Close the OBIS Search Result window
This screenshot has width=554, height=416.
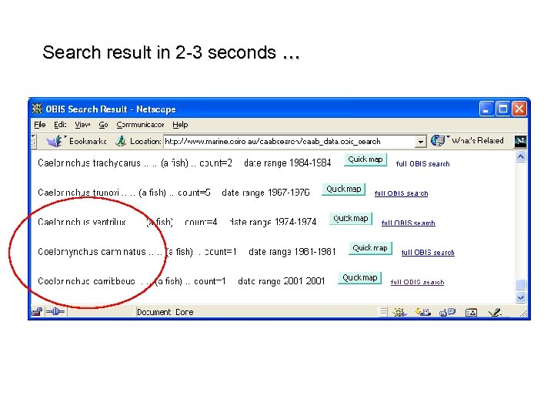[x=519, y=109]
